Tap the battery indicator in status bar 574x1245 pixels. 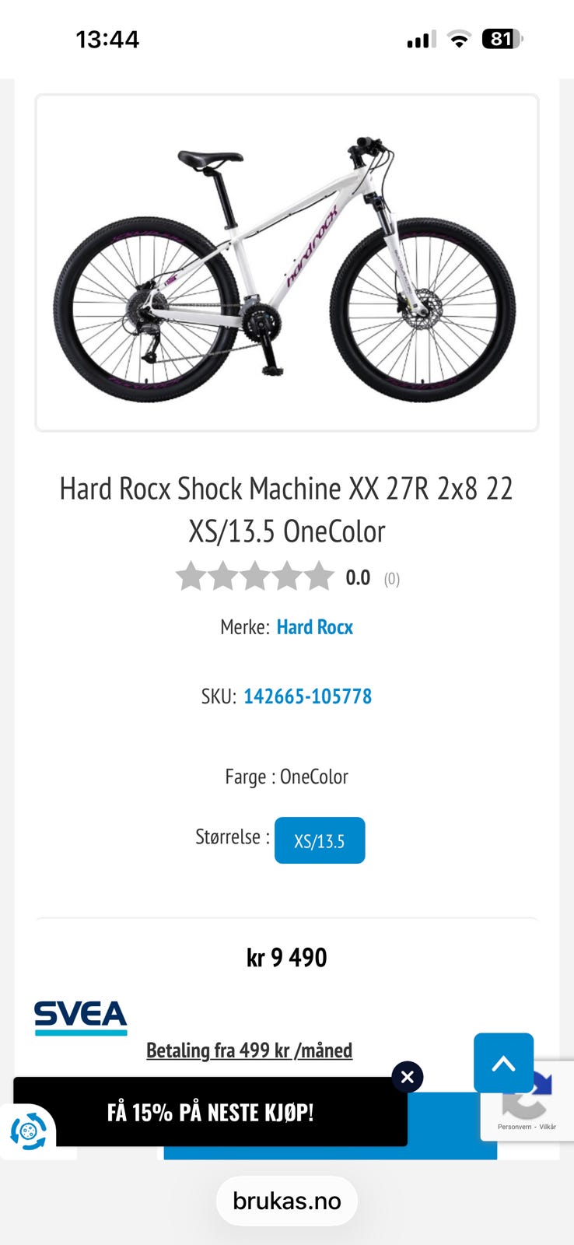(502, 39)
